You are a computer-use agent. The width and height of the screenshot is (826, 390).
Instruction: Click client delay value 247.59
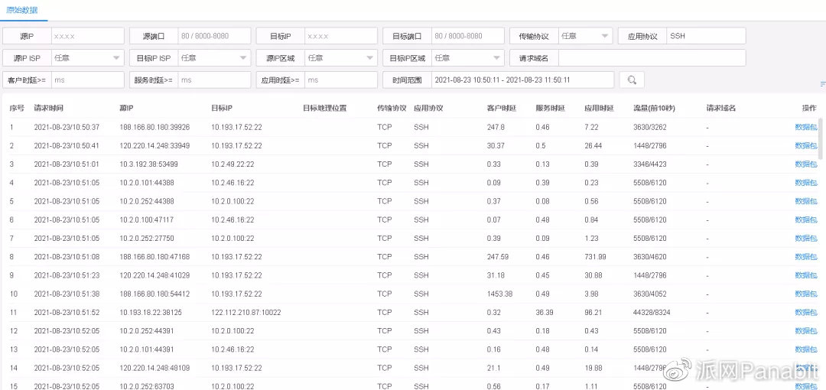tap(498, 257)
